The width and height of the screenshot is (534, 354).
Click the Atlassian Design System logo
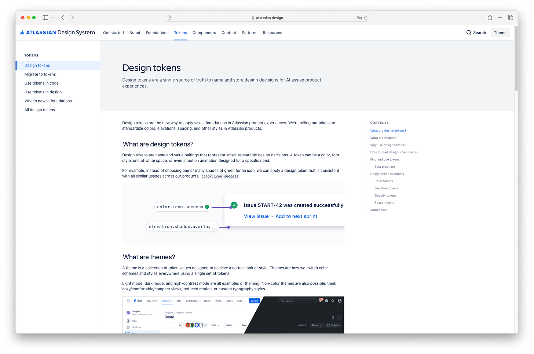(x=57, y=33)
